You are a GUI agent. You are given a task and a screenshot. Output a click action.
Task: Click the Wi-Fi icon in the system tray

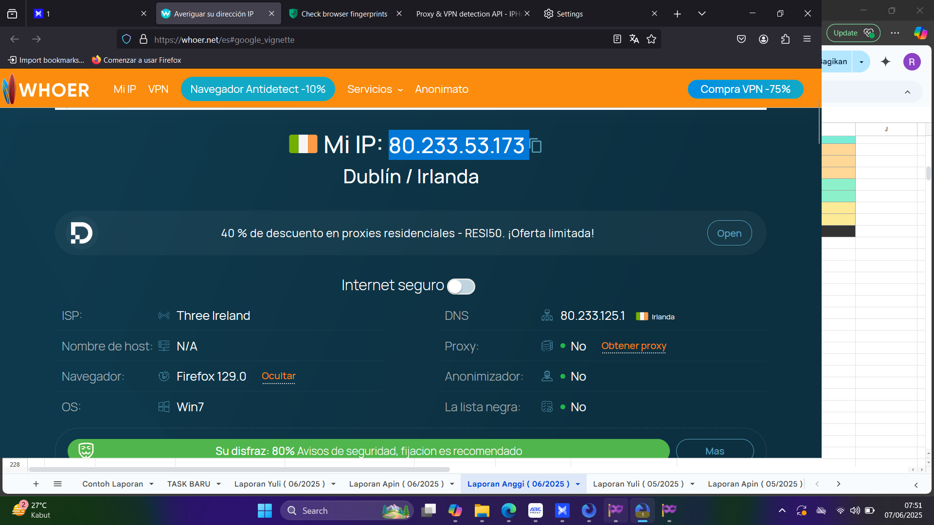[x=840, y=510]
